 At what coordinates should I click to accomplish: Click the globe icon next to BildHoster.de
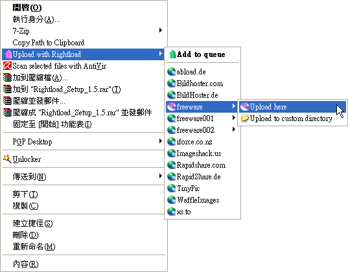click(x=171, y=95)
